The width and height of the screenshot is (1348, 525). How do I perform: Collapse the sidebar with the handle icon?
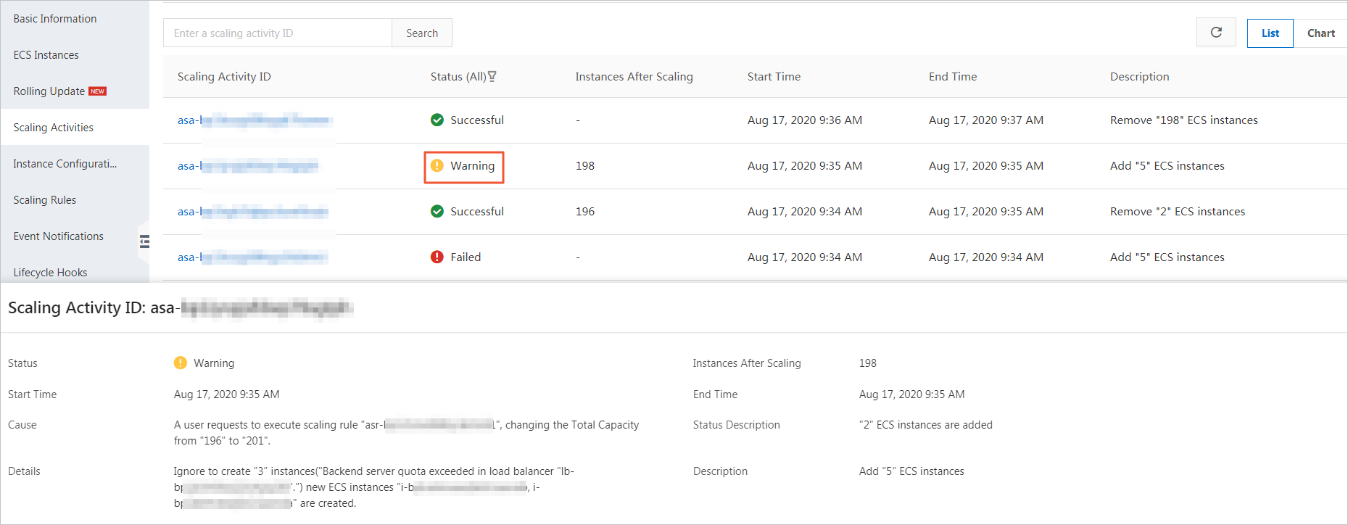144,241
